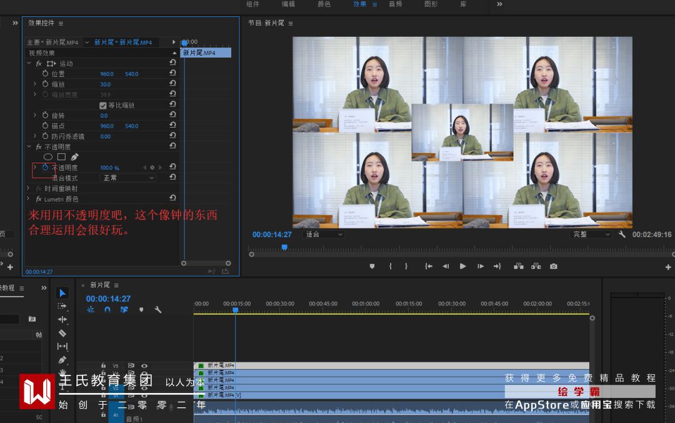Edit the 缩放 value 30.0
The height and width of the screenshot is (423, 675).
(106, 84)
